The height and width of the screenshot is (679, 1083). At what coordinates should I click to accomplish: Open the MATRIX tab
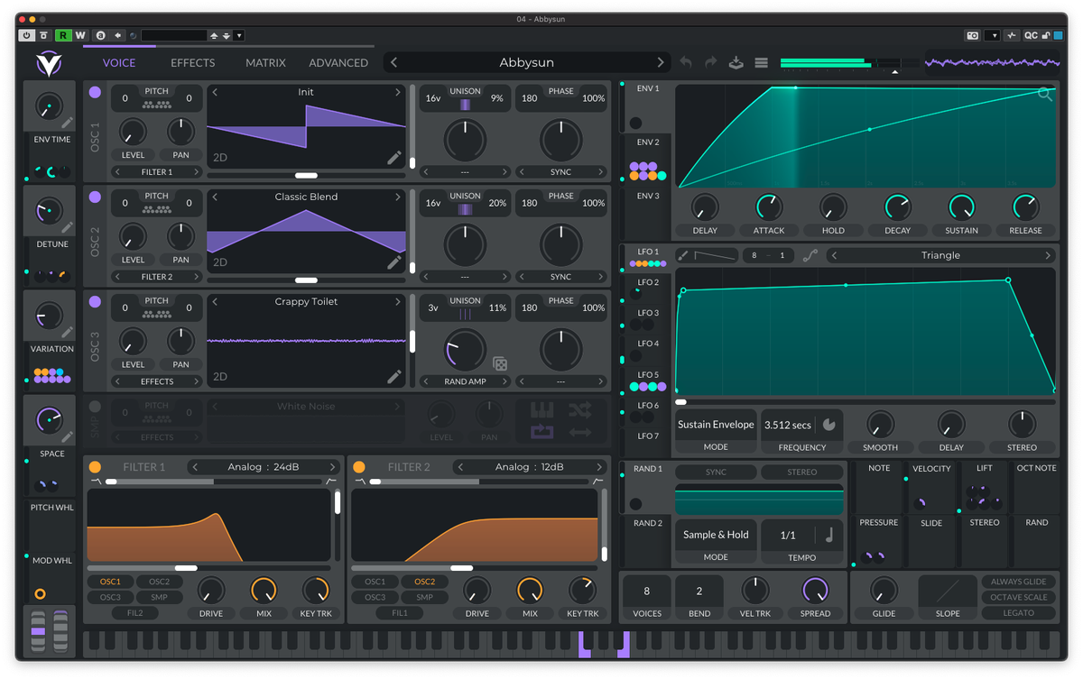265,63
